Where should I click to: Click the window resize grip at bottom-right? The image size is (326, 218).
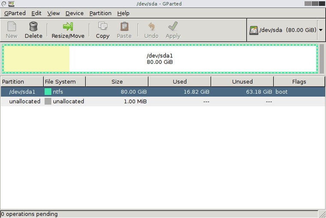(x=322, y=214)
